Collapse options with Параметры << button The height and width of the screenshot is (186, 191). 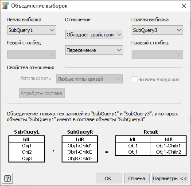tap(170, 178)
